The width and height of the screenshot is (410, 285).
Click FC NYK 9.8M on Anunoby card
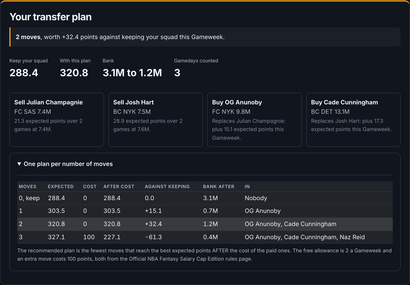click(231, 112)
